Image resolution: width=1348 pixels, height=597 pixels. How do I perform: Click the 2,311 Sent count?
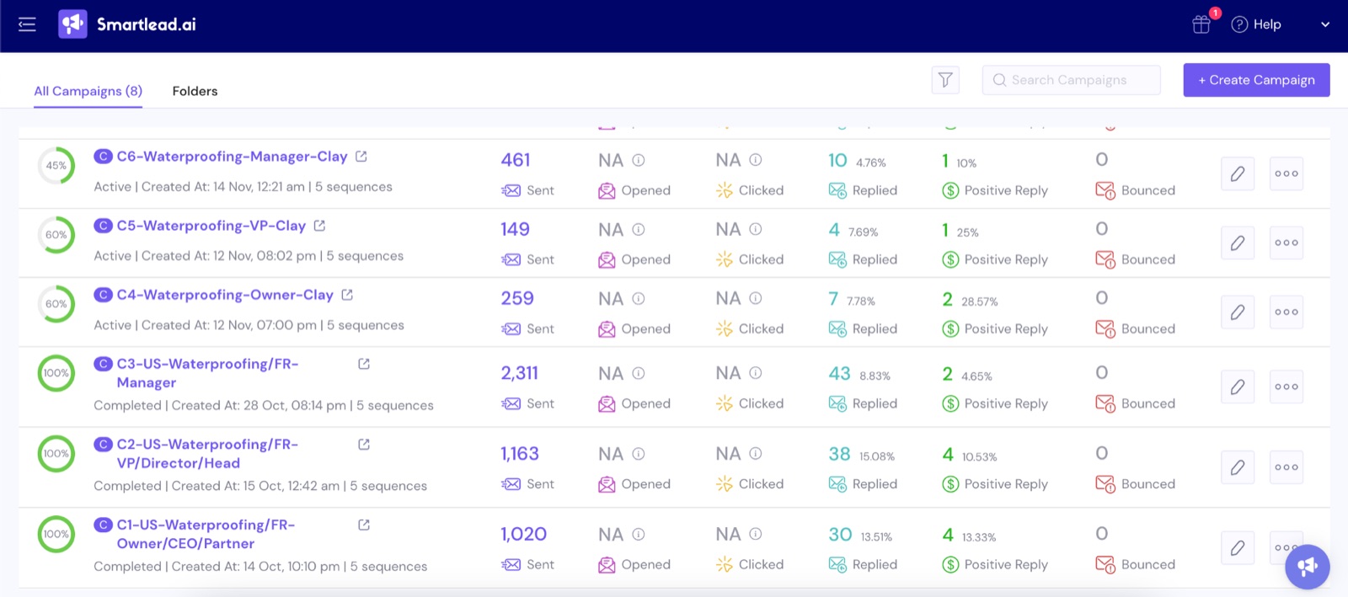pyautogui.click(x=520, y=373)
